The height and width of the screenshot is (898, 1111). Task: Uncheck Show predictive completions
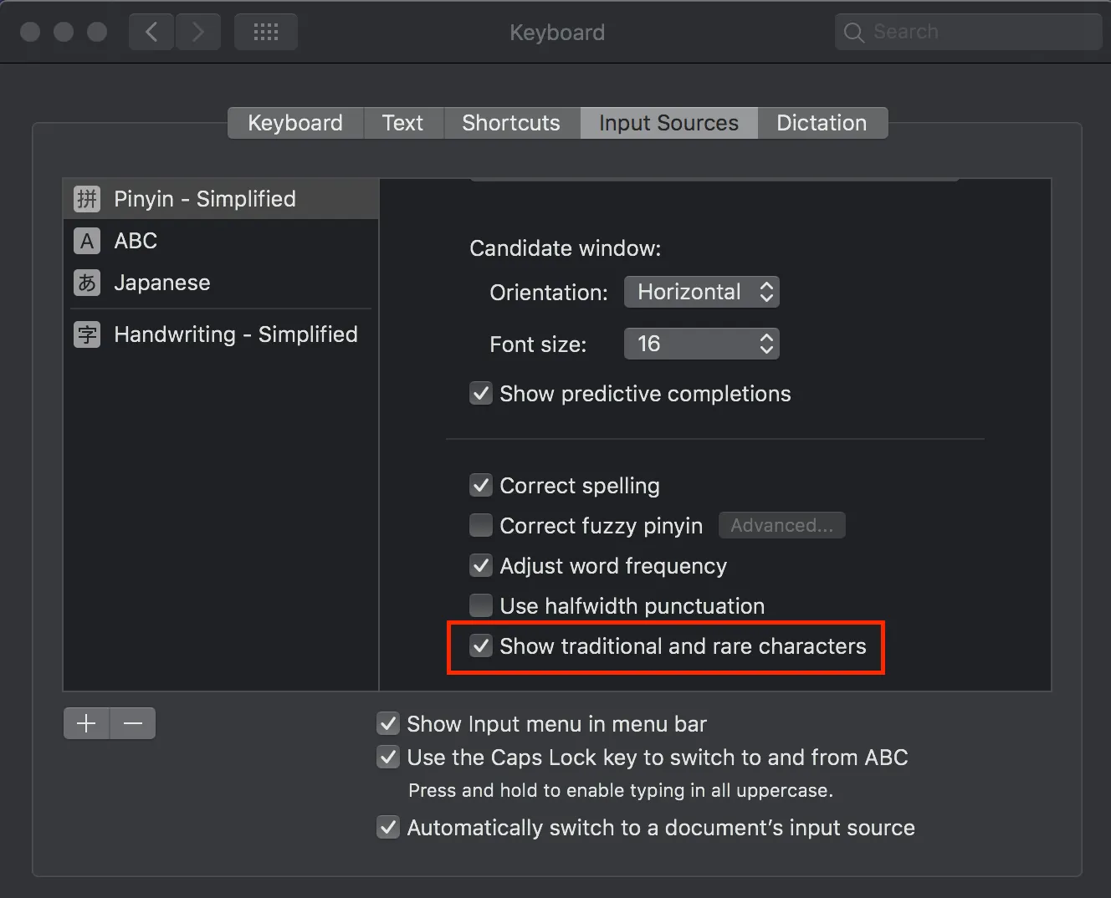[481, 393]
